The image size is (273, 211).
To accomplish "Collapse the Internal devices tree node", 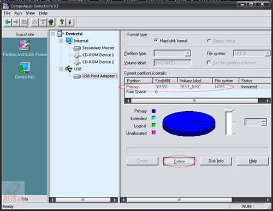I will pos(61,41).
